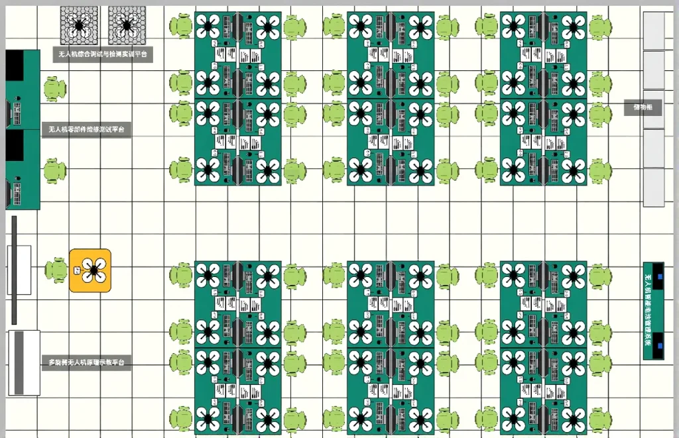Click the top-left quadcopter on the lower-middle workstation
This screenshot has height=438, width=679.
[x=360, y=275]
